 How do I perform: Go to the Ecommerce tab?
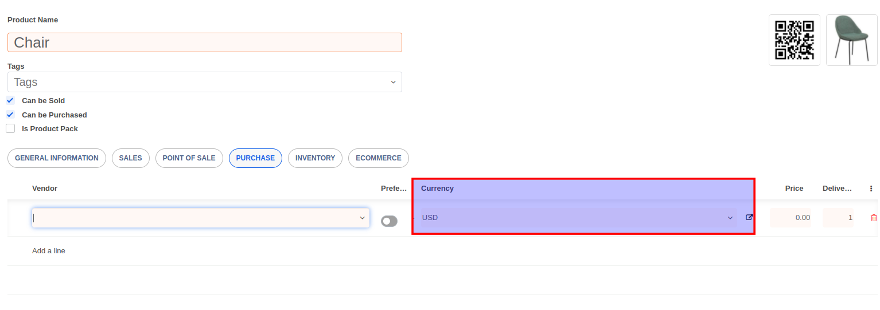tap(378, 158)
